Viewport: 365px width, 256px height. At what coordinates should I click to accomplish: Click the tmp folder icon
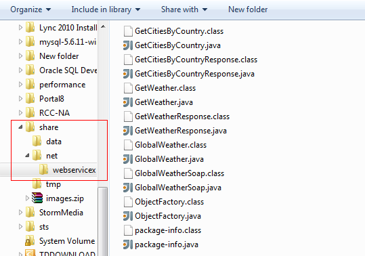point(37,184)
